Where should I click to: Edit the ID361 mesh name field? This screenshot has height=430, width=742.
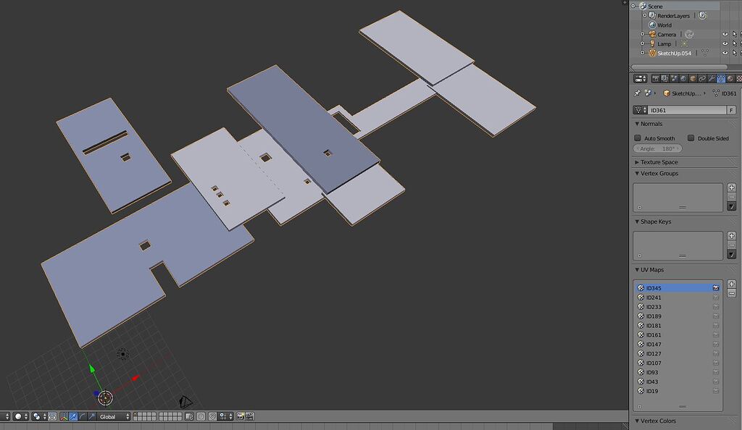pyautogui.click(x=687, y=110)
